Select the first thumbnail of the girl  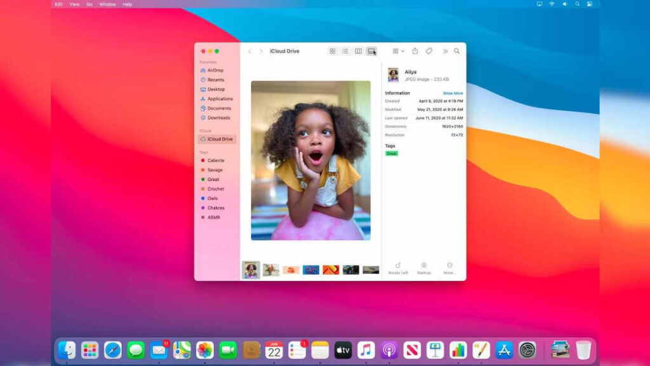pyautogui.click(x=251, y=270)
